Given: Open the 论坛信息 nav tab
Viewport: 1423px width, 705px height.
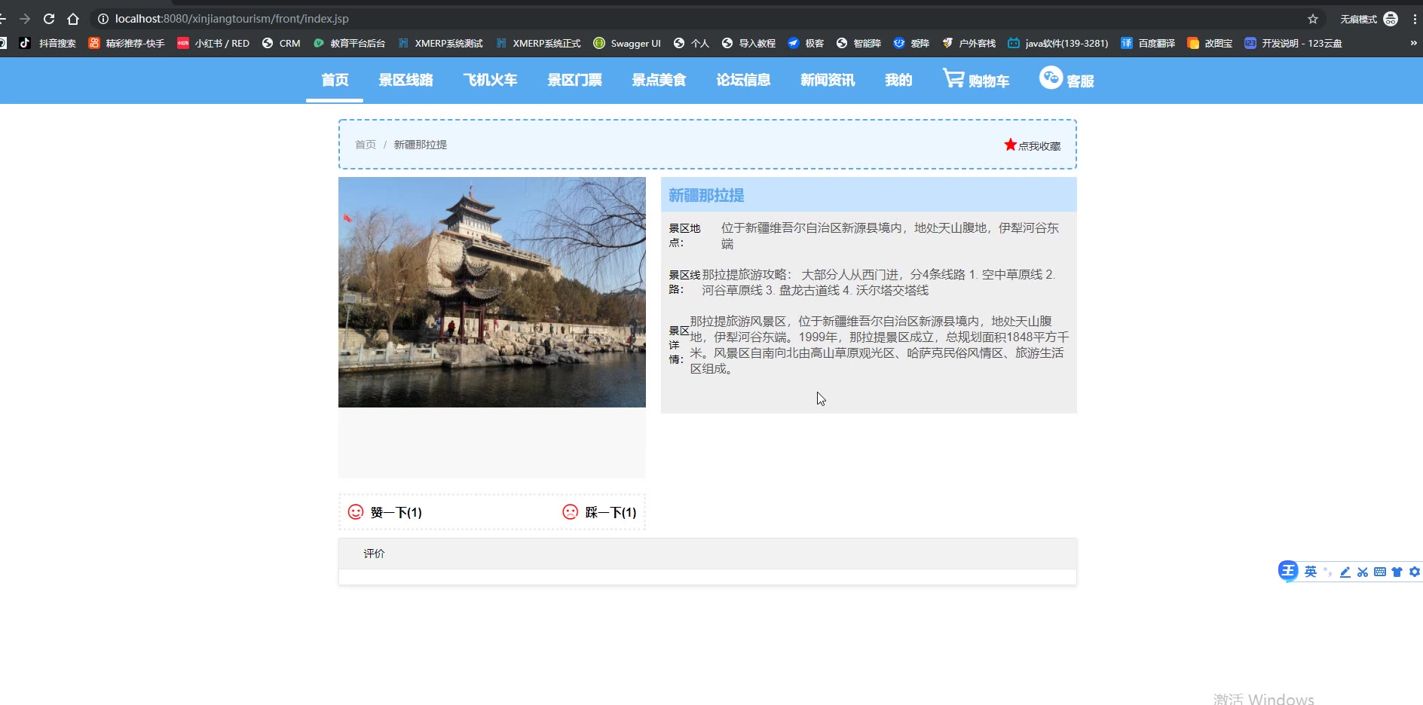Looking at the screenshot, I should pyautogui.click(x=743, y=80).
